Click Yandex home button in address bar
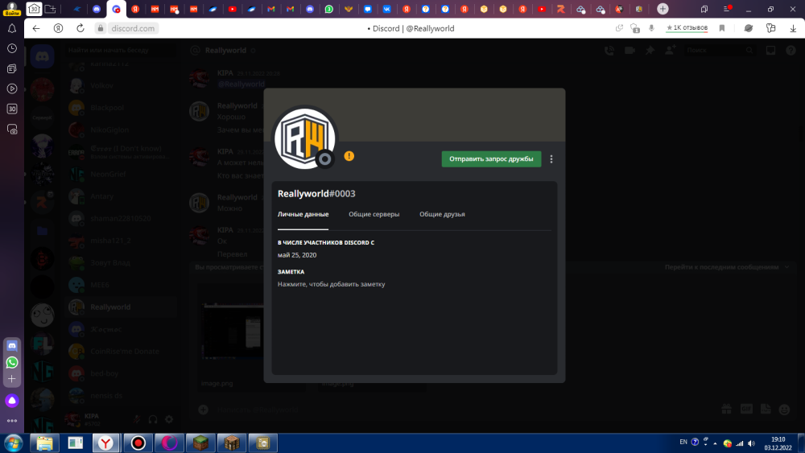This screenshot has height=453, width=805. tap(58, 28)
